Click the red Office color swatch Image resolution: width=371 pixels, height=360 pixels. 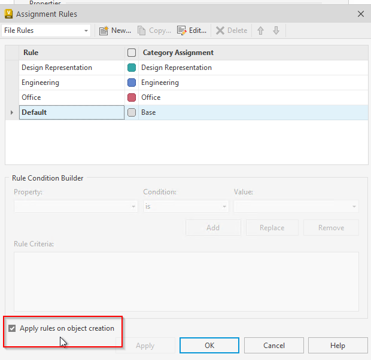click(x=132, y=97)
